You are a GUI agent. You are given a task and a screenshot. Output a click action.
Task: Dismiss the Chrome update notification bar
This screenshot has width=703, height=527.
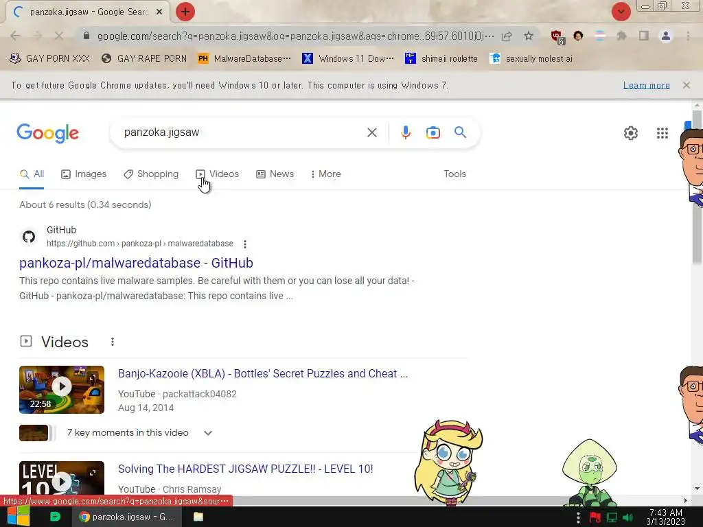click(686, 85)
